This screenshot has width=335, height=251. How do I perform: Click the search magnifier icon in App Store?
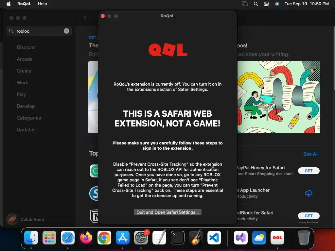pos(11,31)
